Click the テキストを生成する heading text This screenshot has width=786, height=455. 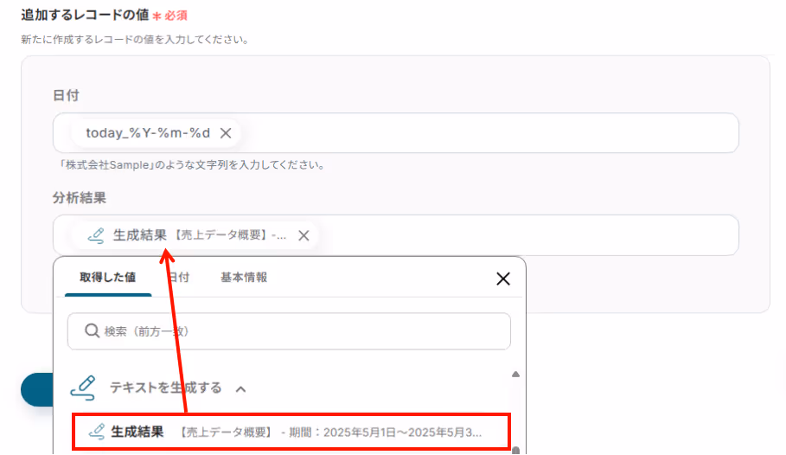pyautogui.click(x=165, y=388)
